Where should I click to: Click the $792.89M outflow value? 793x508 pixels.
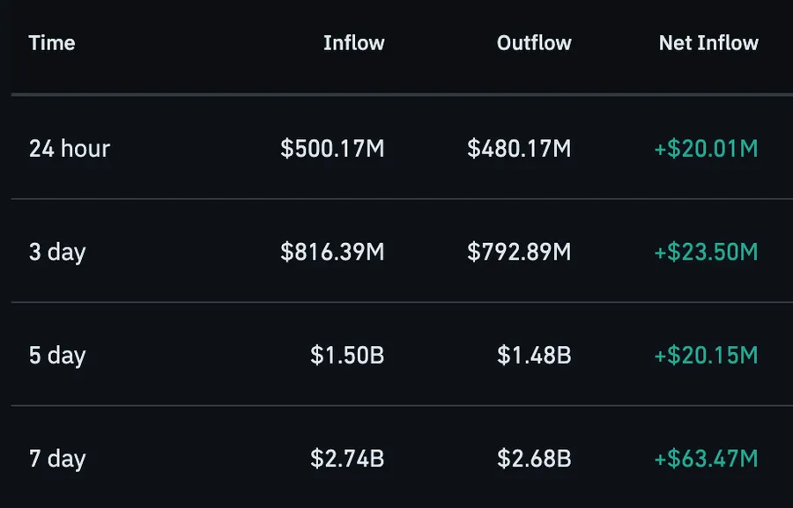[519, 252]
